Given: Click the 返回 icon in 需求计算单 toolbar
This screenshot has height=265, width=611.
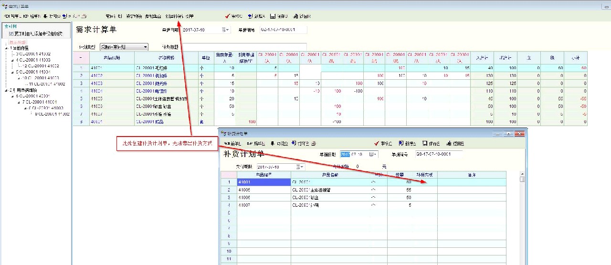Looking at the screenshot, I should (x=296, y=16).
